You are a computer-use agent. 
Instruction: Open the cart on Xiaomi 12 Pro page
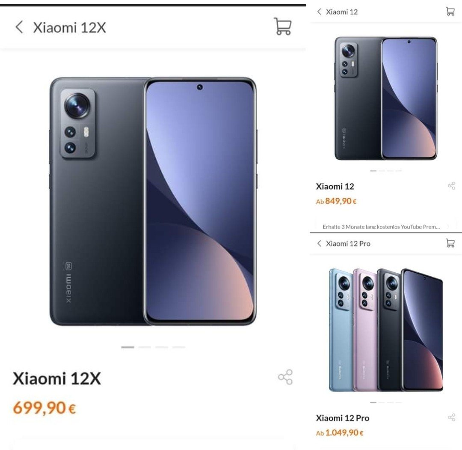click(450, 243)
